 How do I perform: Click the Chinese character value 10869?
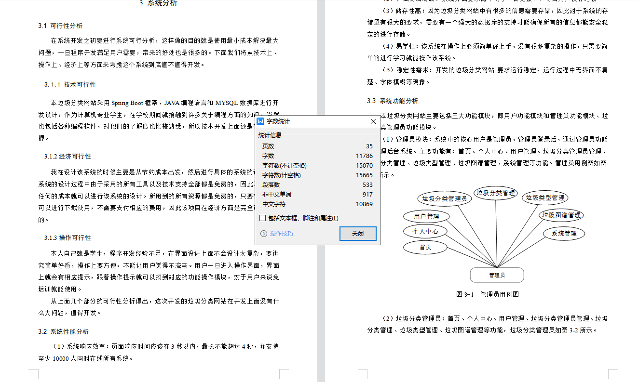365,204
